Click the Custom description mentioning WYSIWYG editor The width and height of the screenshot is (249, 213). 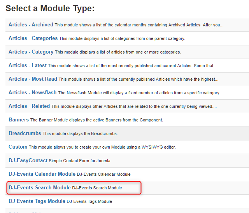pyautogui.click(x=102, y=147)
